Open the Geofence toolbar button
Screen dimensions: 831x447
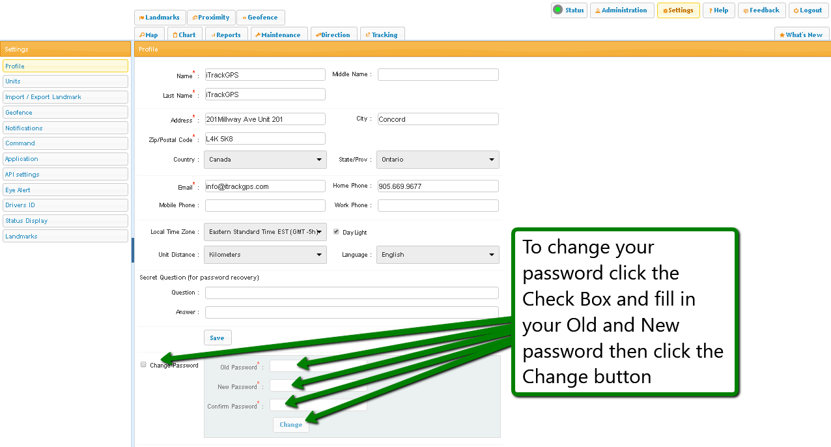point(260,18)
